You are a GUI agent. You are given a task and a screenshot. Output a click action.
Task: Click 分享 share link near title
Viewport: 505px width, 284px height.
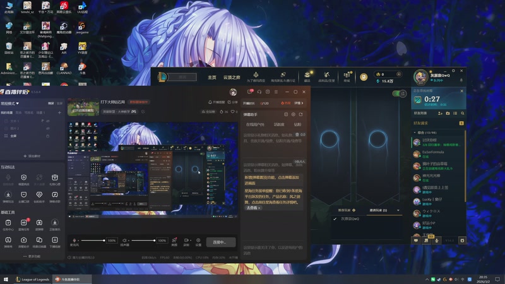[x=232, y=102]
